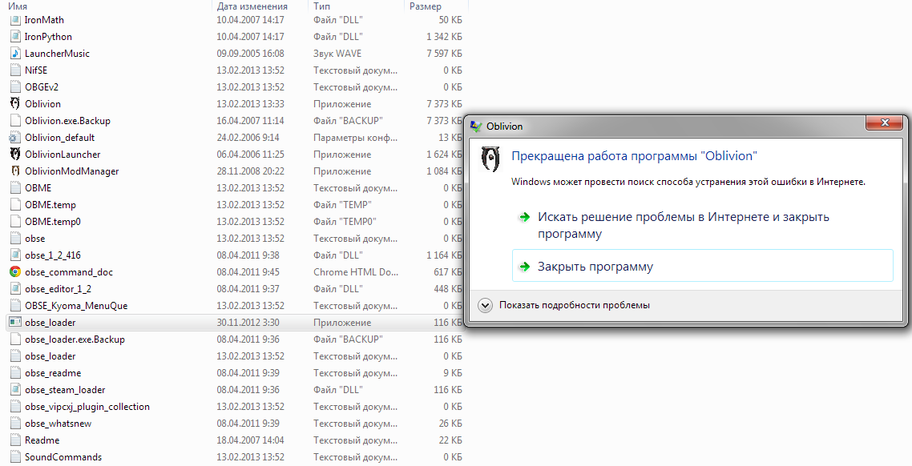912x466 pixels.
Task: Click the obse_steam_loader DLL icon
Action: pos(15,390)
